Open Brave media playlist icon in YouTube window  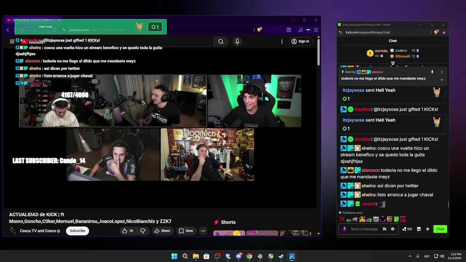coord(300,30)
